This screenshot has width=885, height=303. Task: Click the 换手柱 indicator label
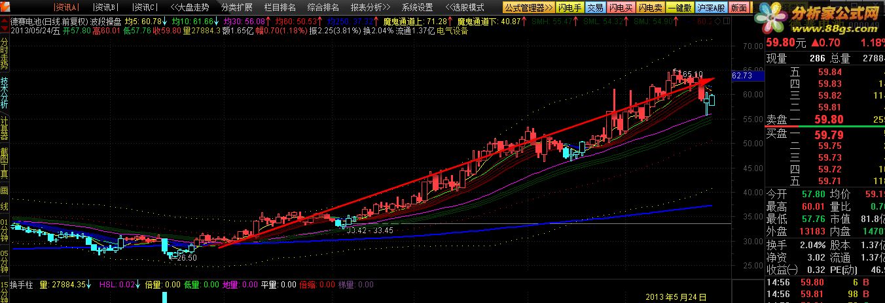point(22,285)
